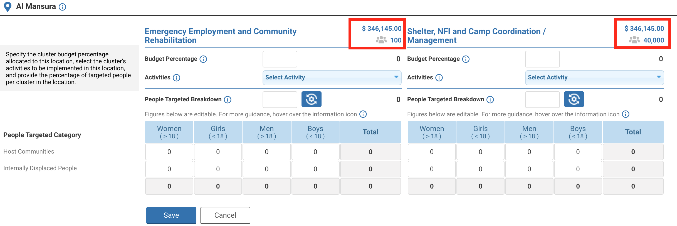The height and width of the screenshot is (226, 677).
Task: Edit Internally Displaced Girls cell in Shelter cluster
Action: pos(480,169)
